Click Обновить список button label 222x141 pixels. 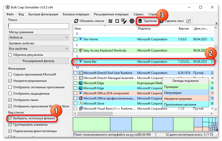92,21
